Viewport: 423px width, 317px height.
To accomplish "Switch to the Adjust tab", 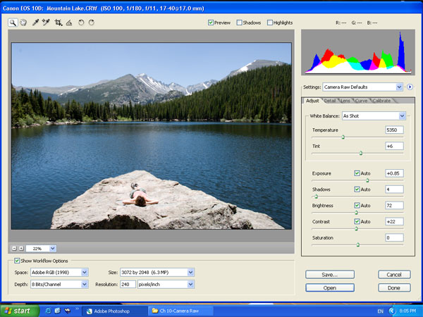I will coord(312,101).
